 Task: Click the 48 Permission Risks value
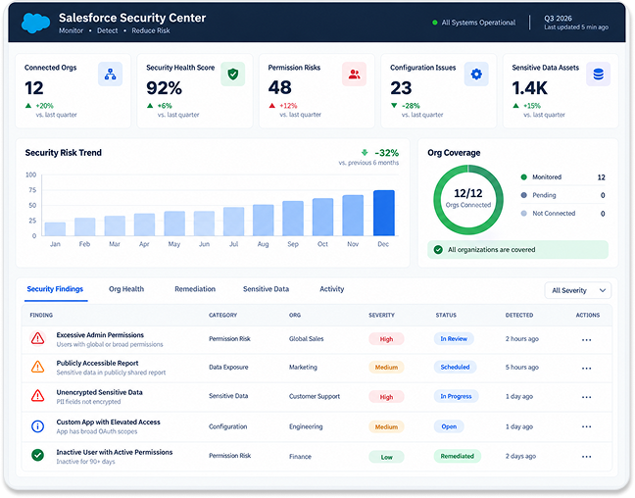click(x=279, y=88)
